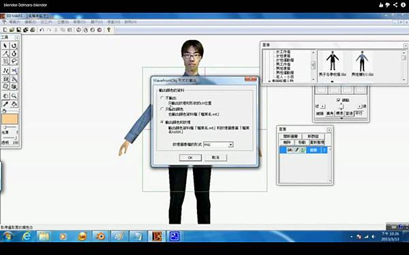
Task: Collapse the tool palette with its header button
Action: (17, 37)
